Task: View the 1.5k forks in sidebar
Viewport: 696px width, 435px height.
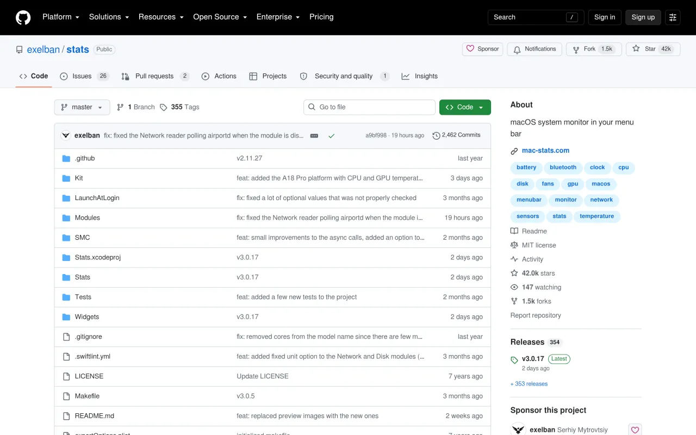Action: click(531, 301)
